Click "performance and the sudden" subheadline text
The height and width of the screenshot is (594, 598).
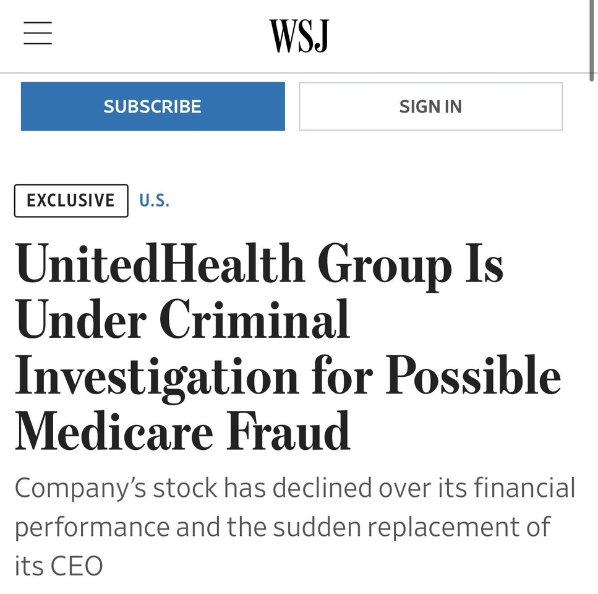[187, 528]
